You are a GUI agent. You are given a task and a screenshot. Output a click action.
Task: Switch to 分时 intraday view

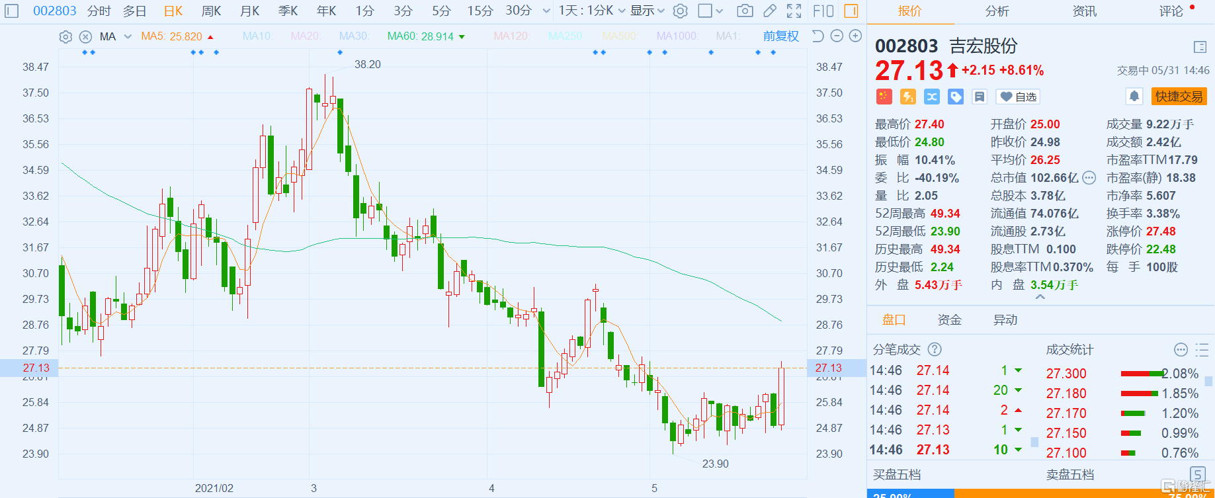point(99,11)
